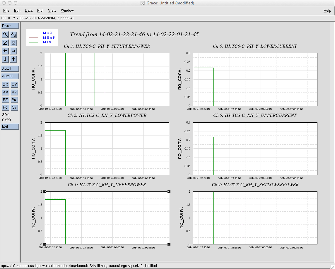Select the magnifier zoom tool icon
The width and height of the screenshot is (335, 269).
[x=5, y=34]
